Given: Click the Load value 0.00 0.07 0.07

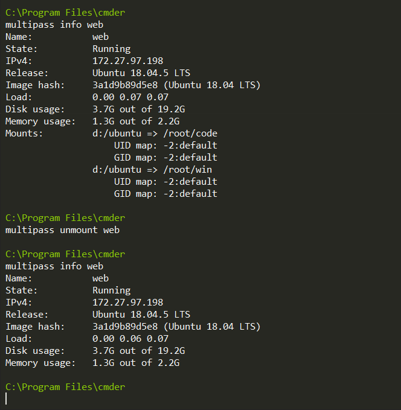Looking at the screenshot, I should pos(130,97).
